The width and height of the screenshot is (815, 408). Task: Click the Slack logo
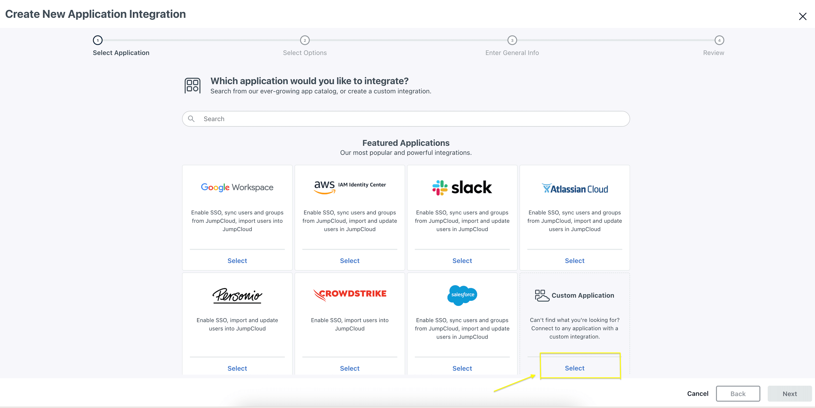(462, 187)
